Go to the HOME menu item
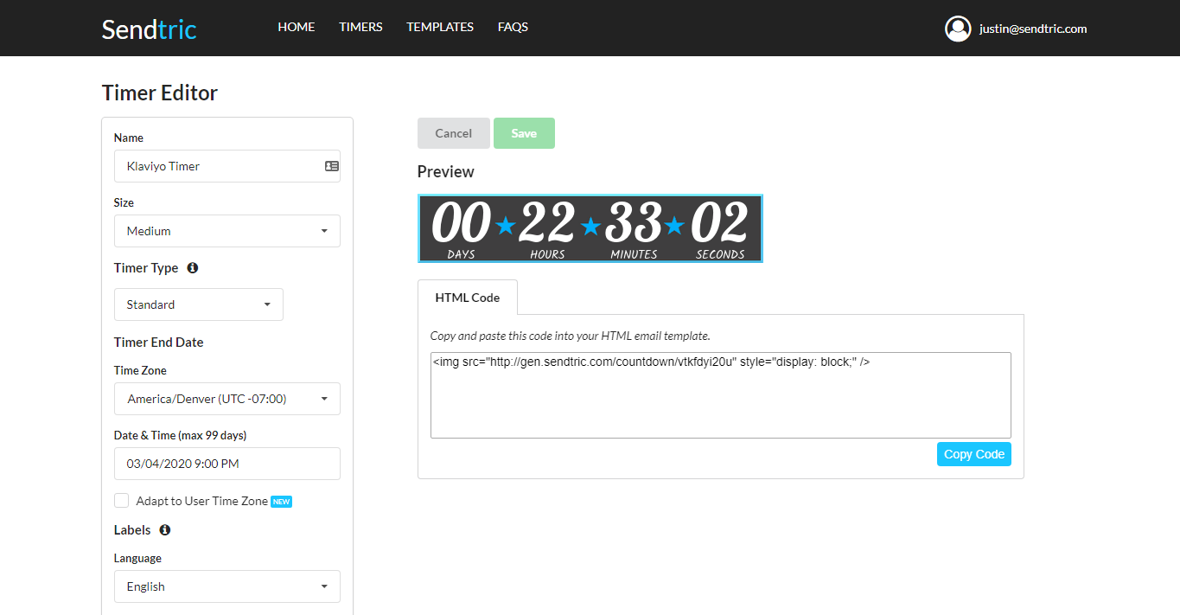Image resolution: width=1180 pixels, height=615 pixels. (296, 27)
